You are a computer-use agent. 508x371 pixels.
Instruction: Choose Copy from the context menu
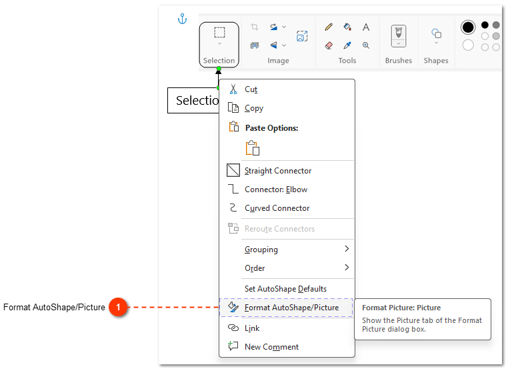click(x=287, y=108)
